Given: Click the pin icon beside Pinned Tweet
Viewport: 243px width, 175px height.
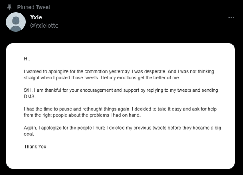Looking at the screenshot, I should click(x=9, y=7).
